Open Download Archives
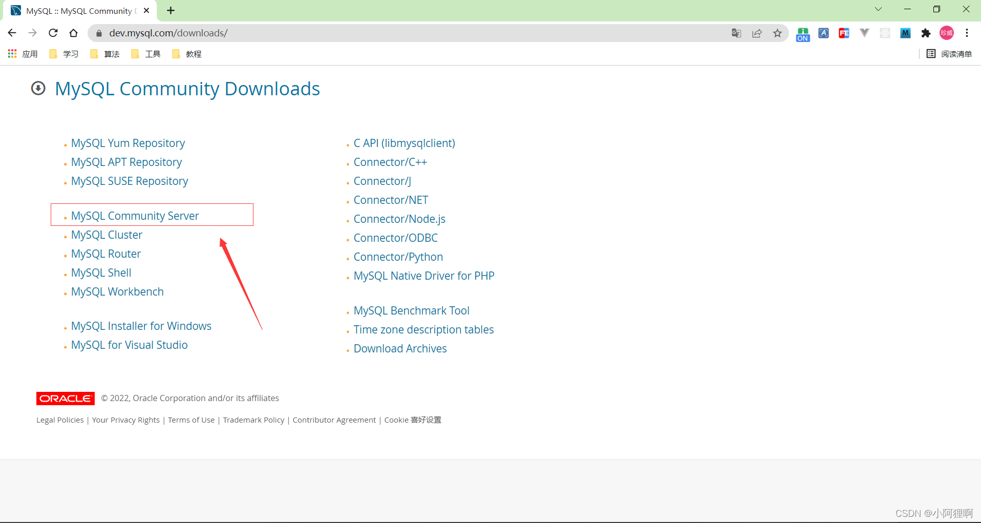The width and height of the screenshot is (981, 523). click(400, 349)
